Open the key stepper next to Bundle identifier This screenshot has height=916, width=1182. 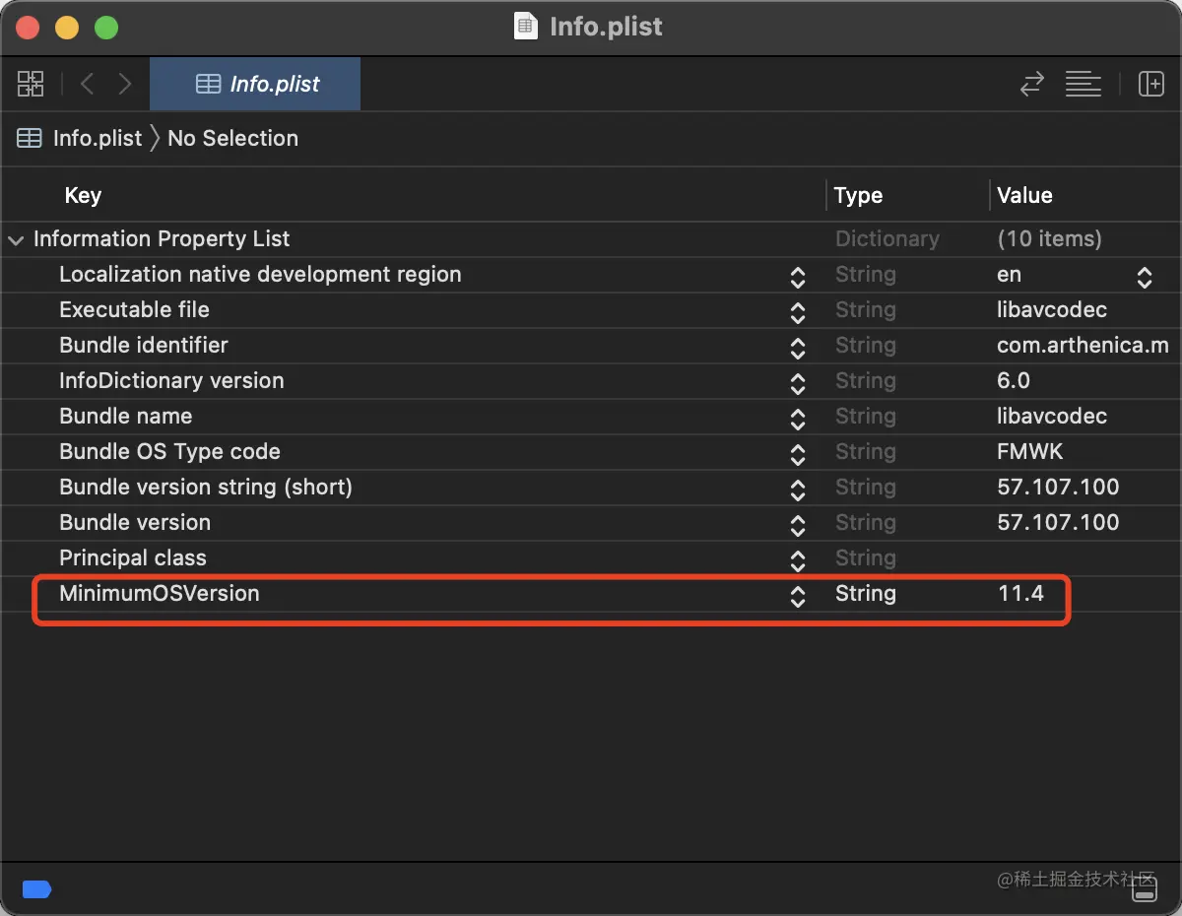pyautogui.click(x=798, y=346)
